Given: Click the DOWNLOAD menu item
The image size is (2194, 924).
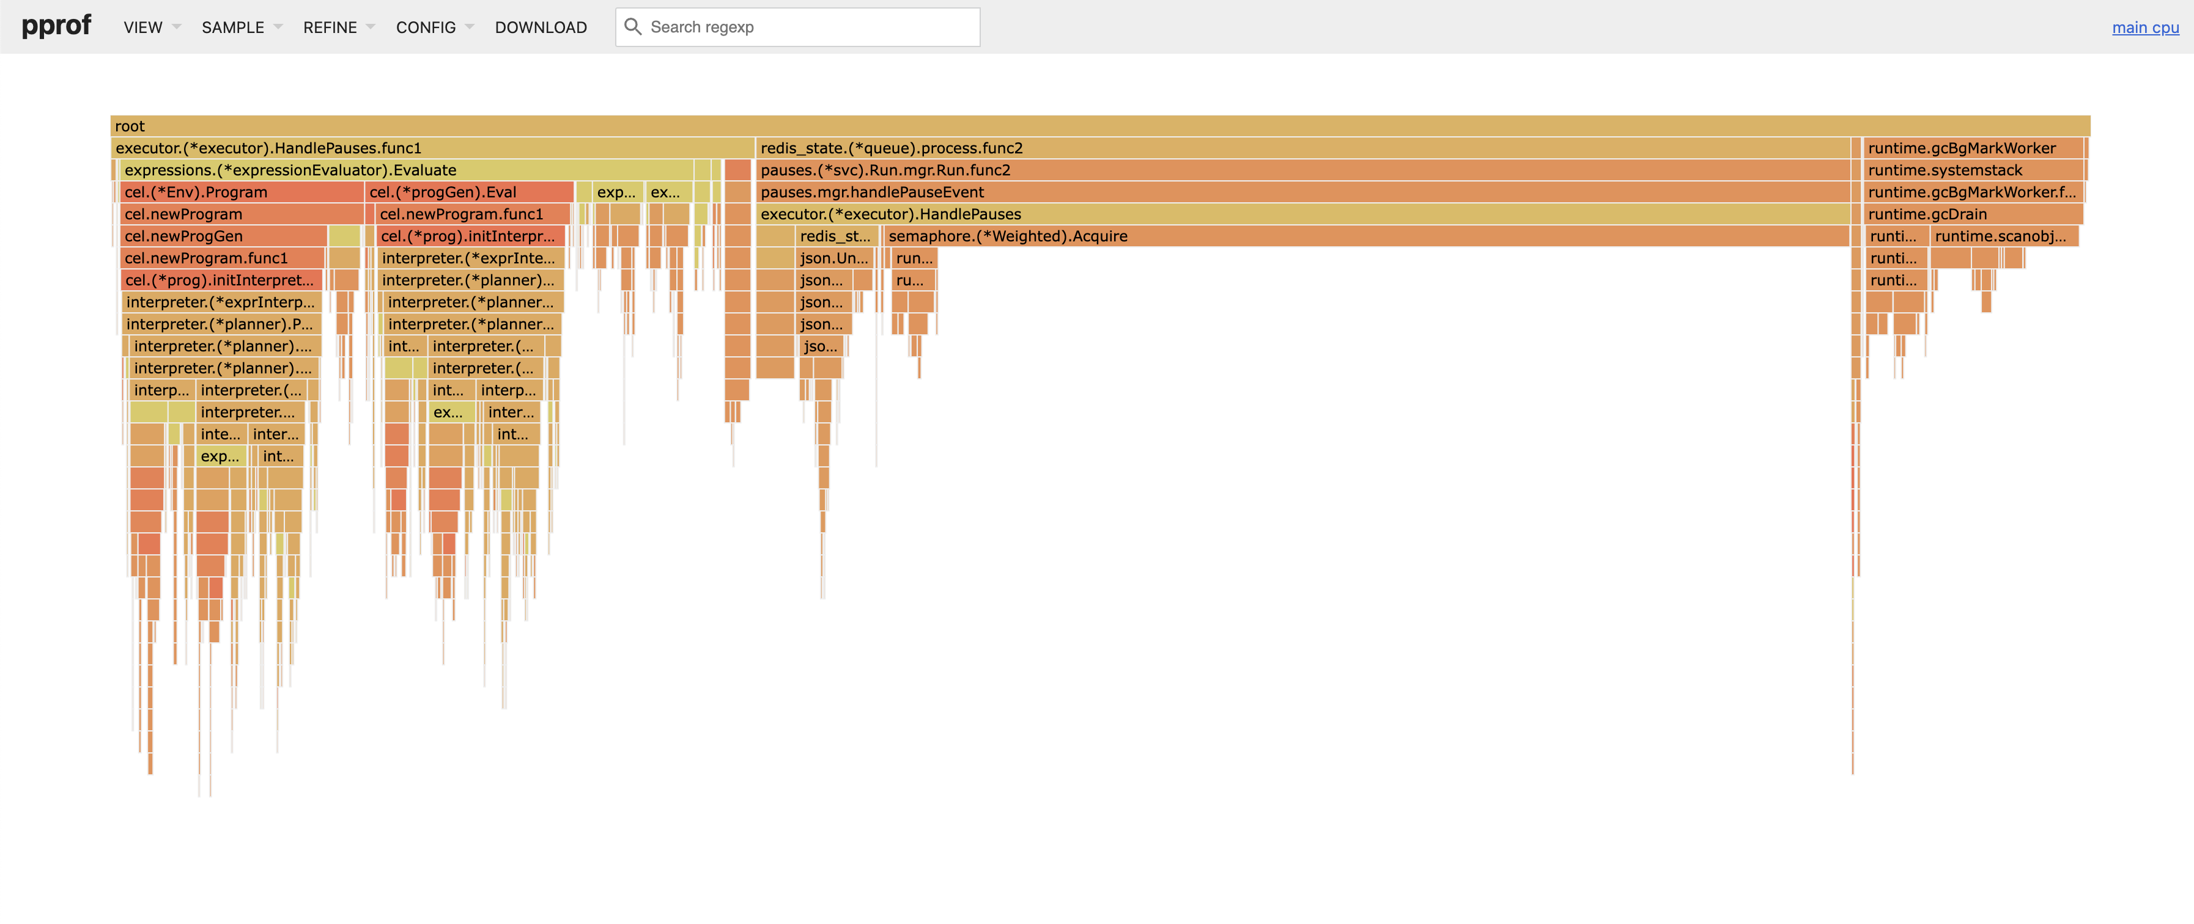Looking at the screenshot, I should point(541,28).
